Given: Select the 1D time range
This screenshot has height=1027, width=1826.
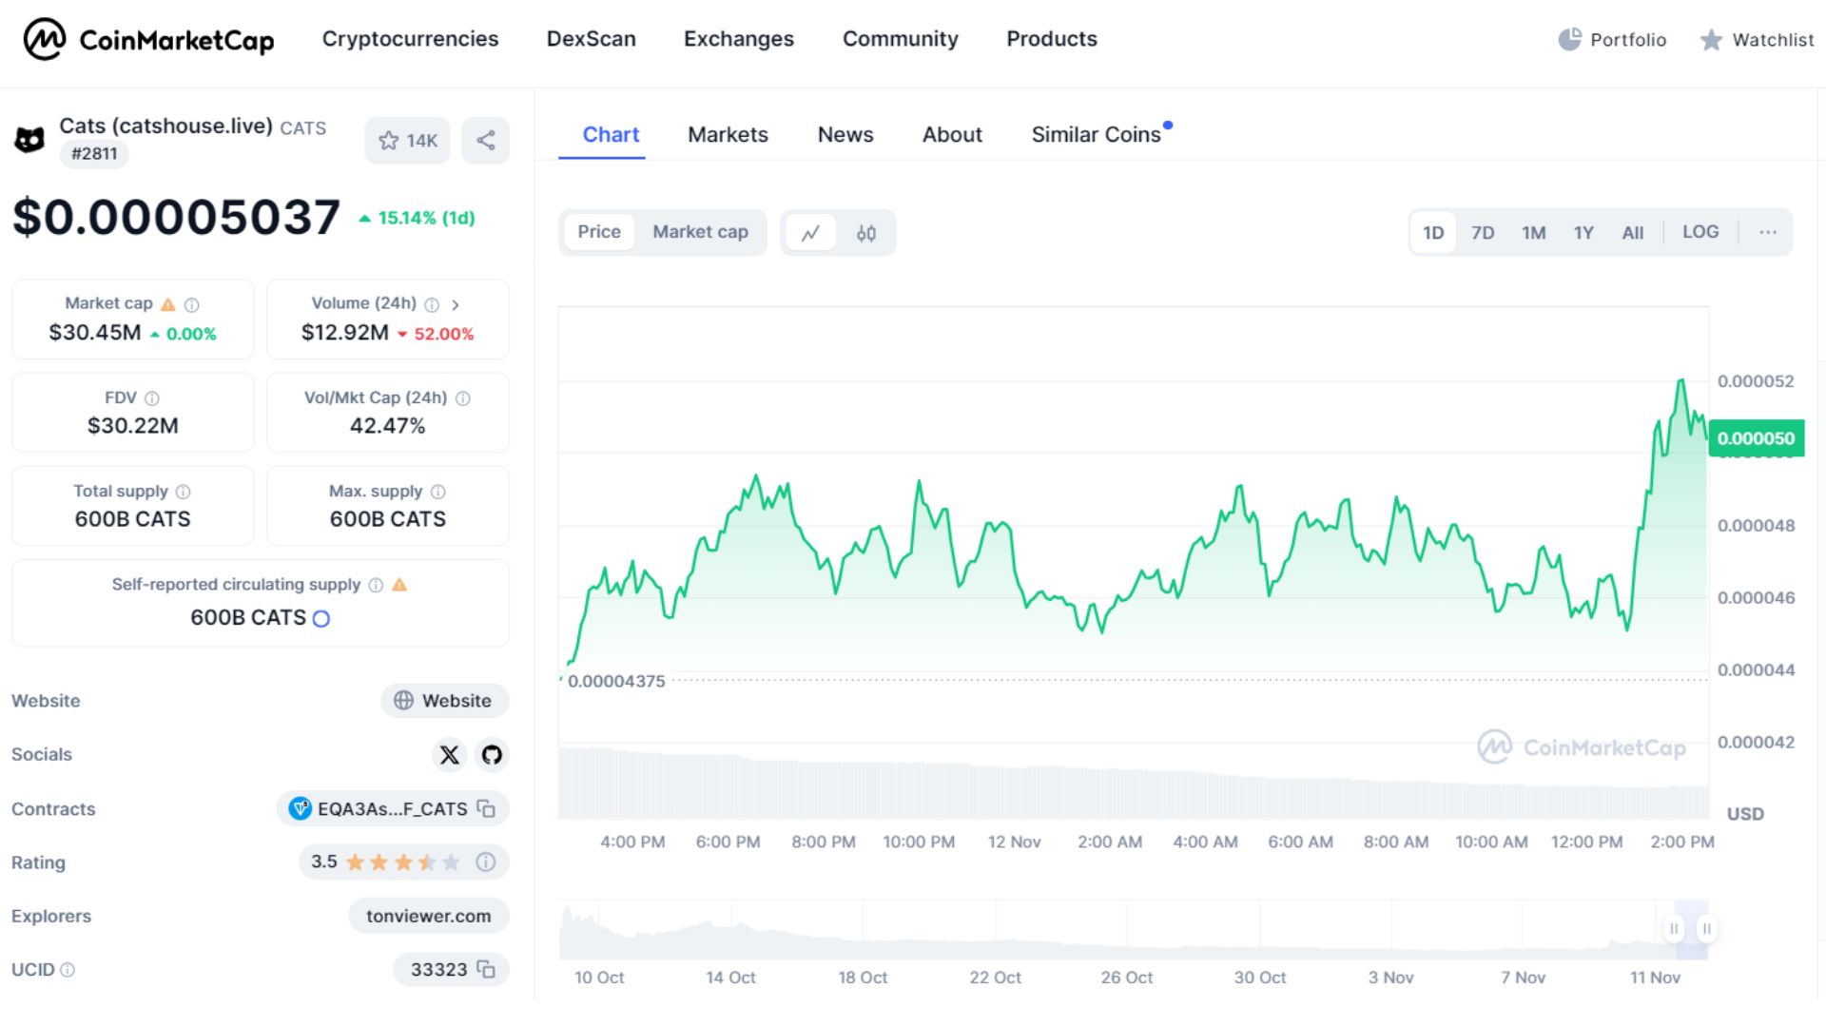Looking at the screenshot, I should point(1433,233).
